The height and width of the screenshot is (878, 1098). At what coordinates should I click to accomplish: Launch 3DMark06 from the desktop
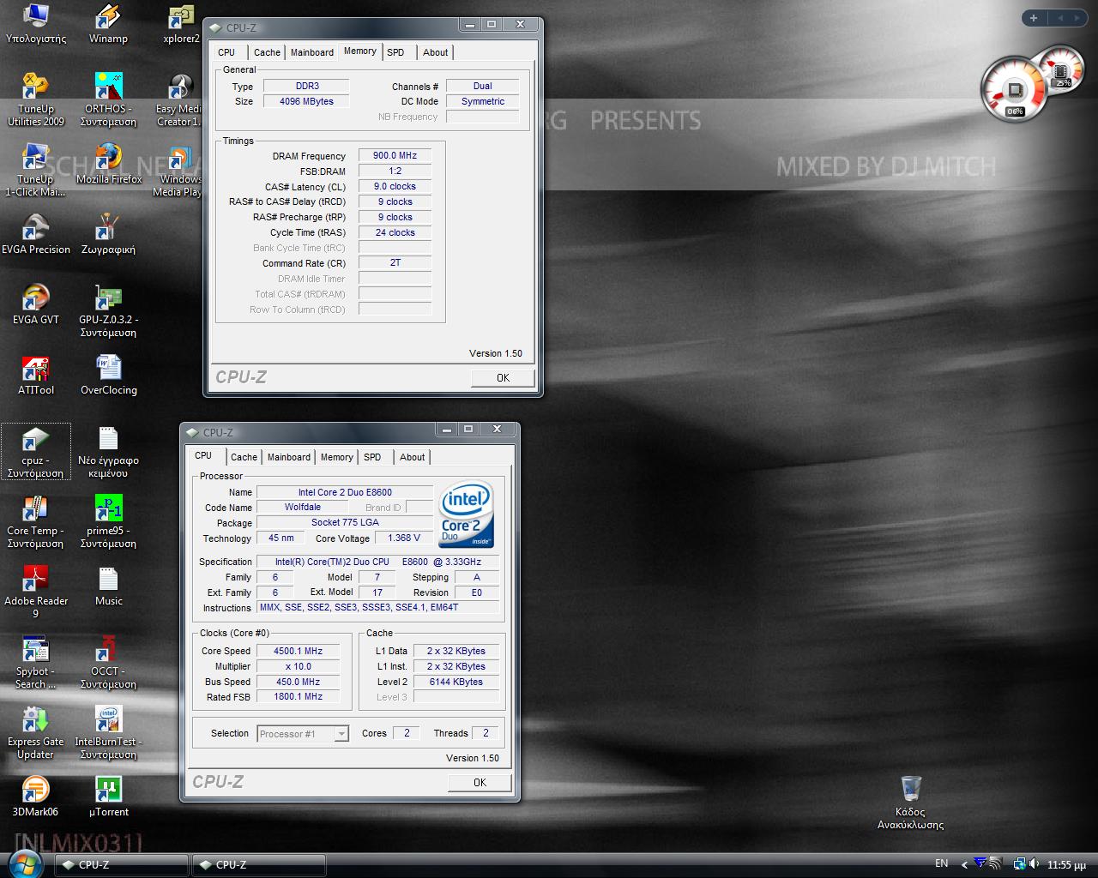tap(35, 797)
